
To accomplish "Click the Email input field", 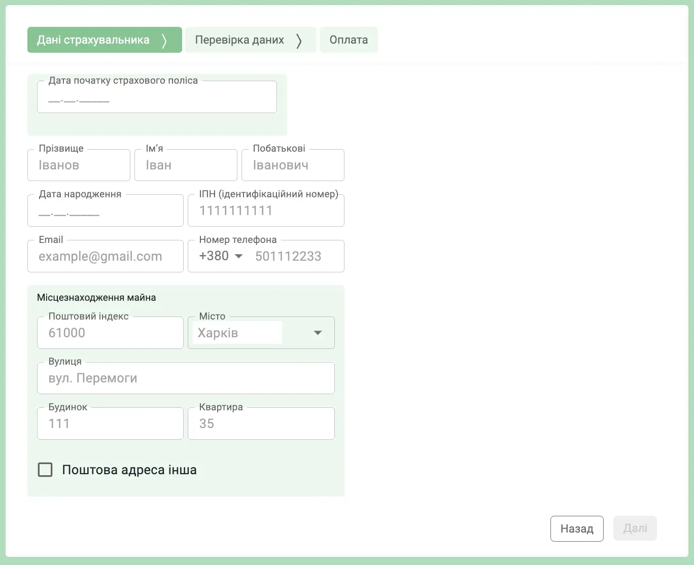I will click(105, 257).
